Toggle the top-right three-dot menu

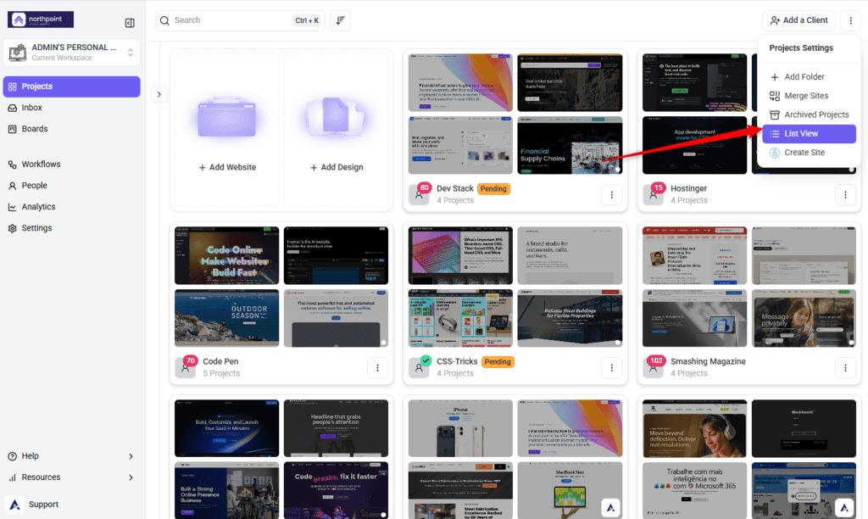pos(851,20)
